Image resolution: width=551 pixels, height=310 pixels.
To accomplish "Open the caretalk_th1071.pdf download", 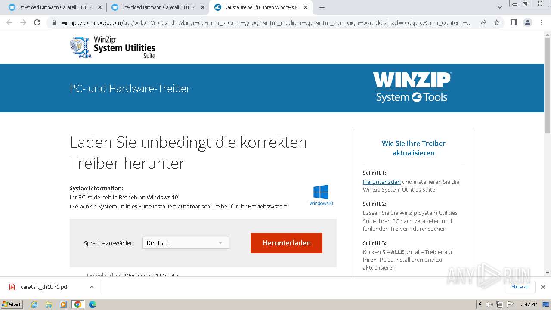I will 45,287.
